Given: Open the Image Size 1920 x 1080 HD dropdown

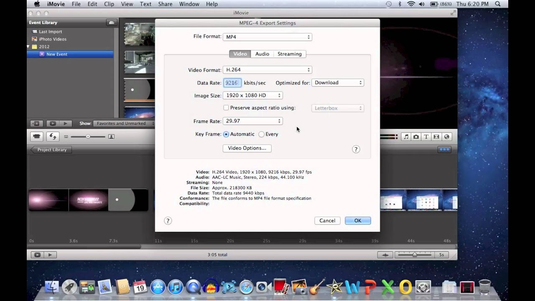Looking at the screenshot, I should tap(252, 95).
